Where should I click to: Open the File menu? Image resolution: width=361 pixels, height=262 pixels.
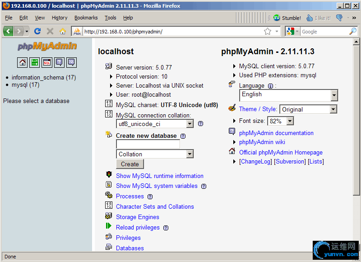pyautogui.click(x=9, y=18)
